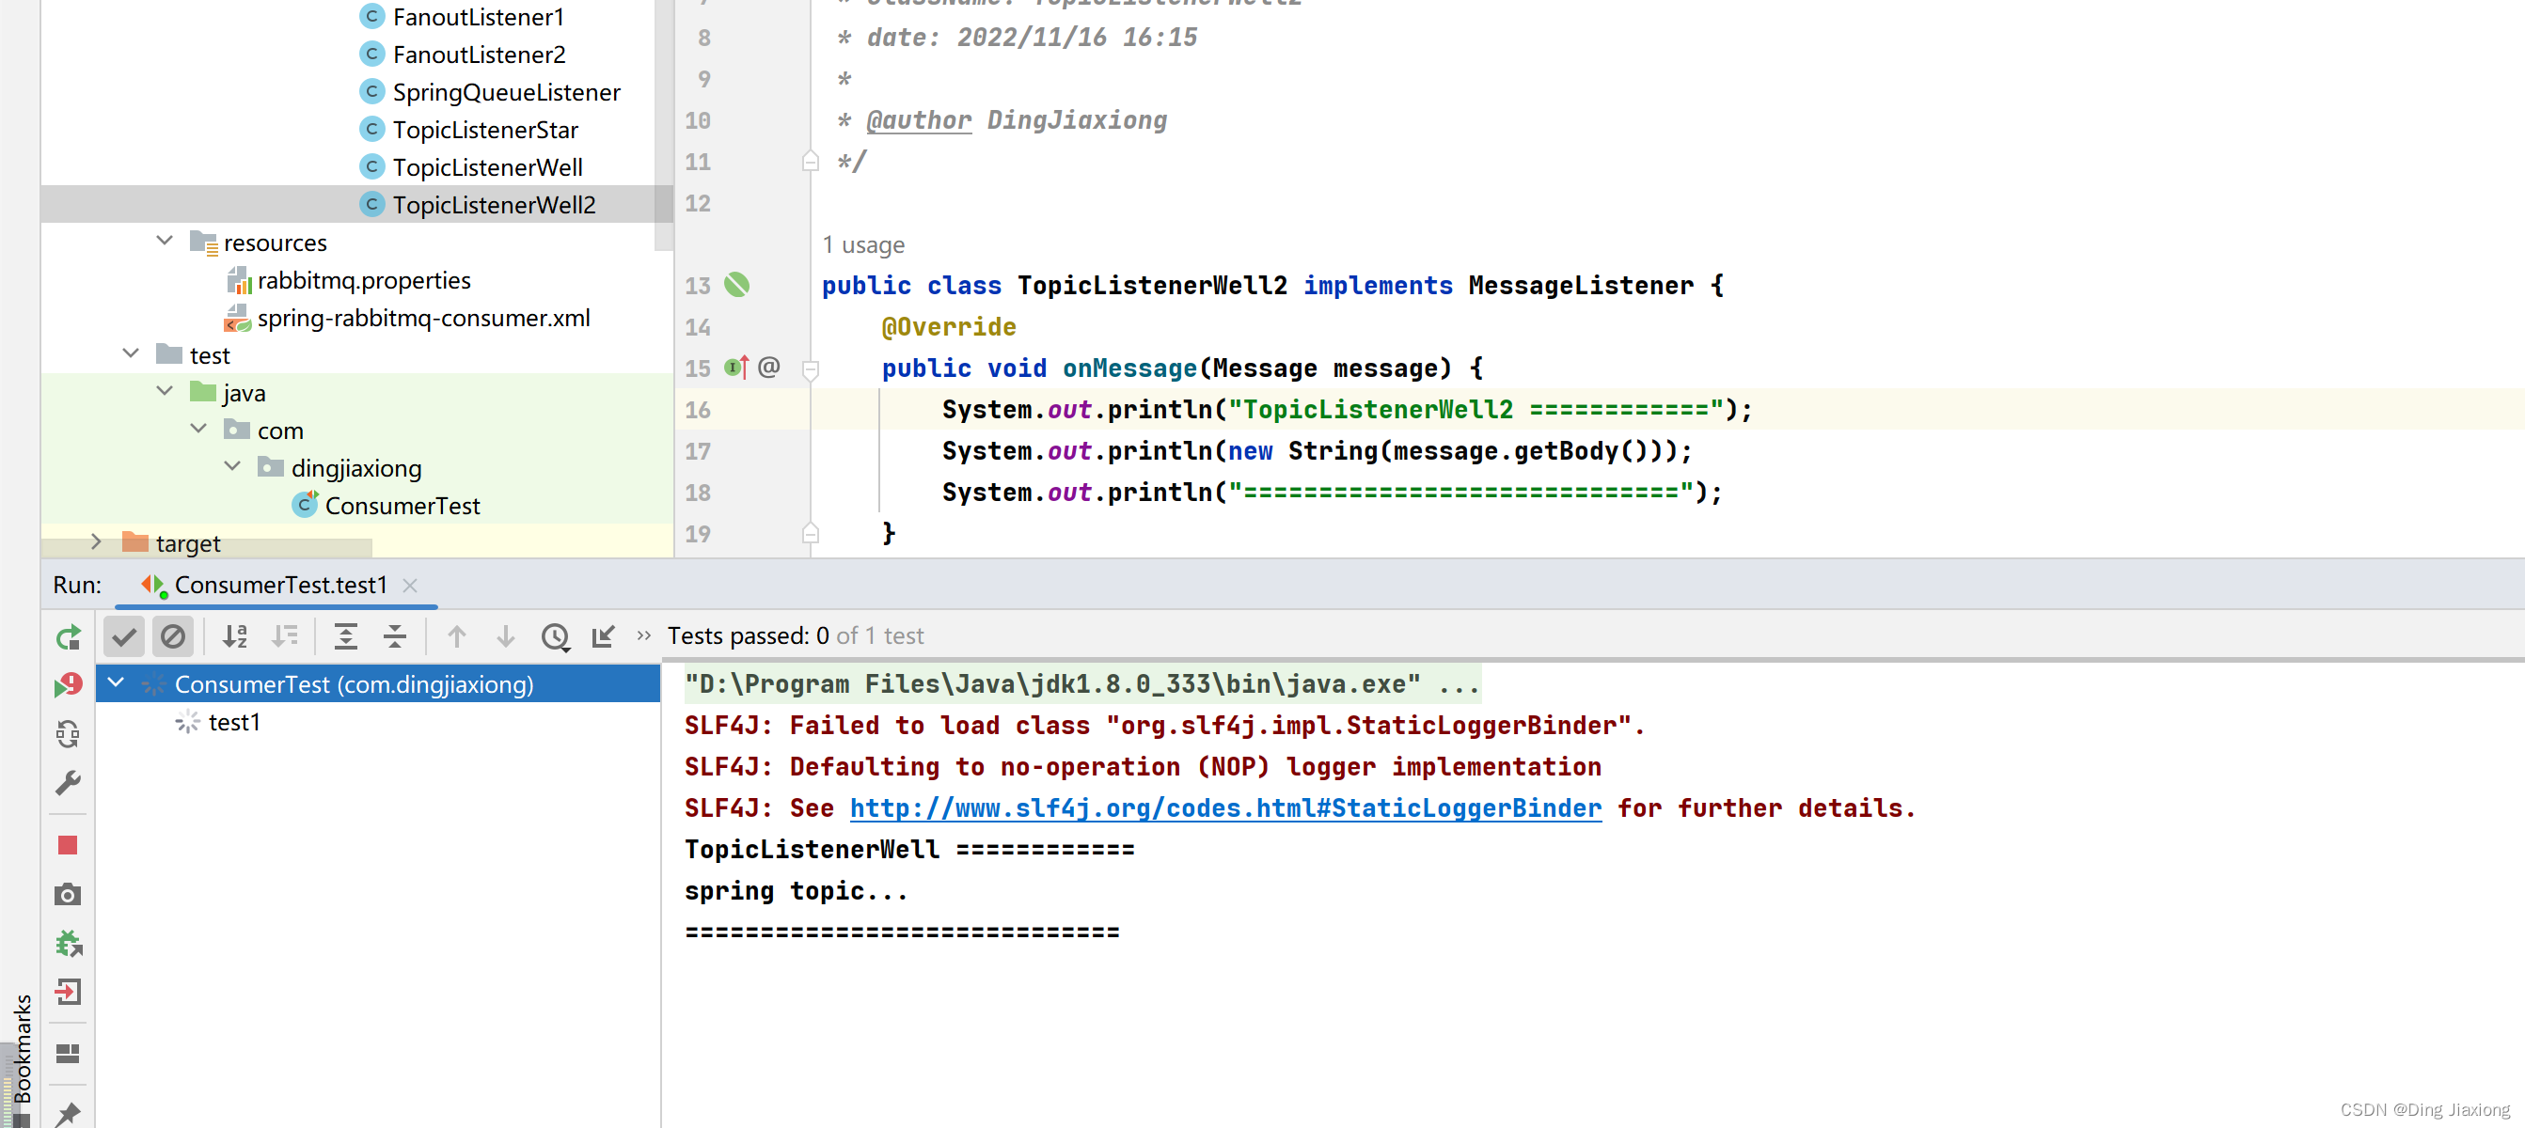Collapse the test java folder

click(x=165, y=391)
